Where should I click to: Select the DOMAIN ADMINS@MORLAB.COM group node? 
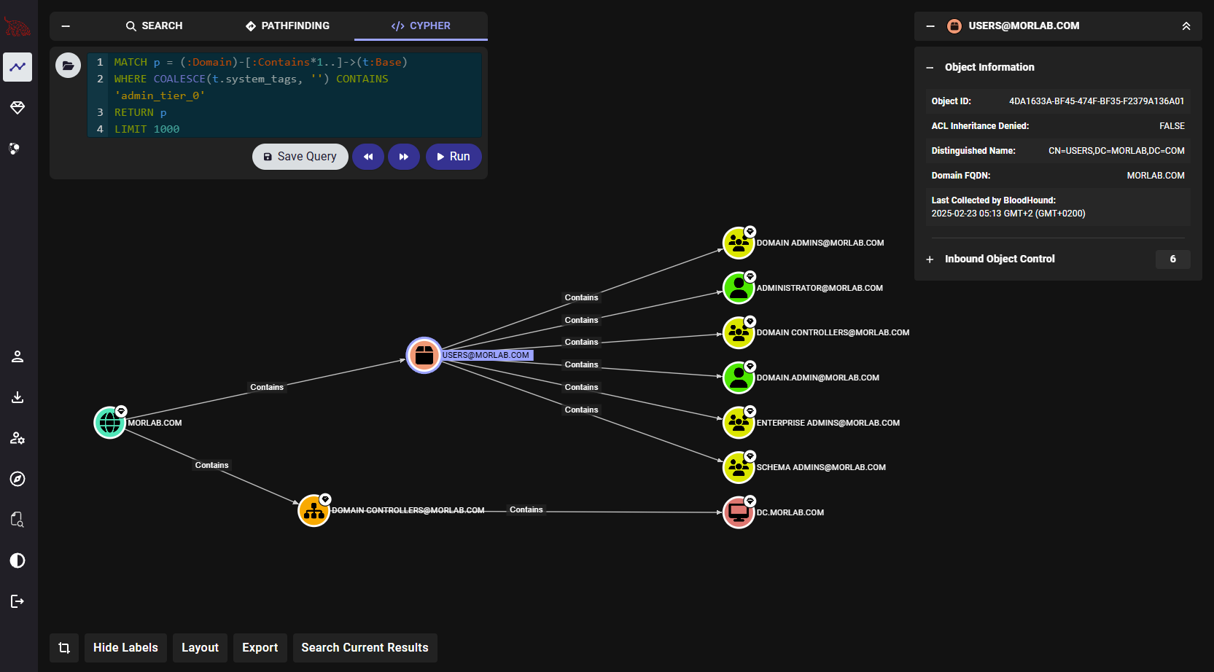click(x=739, y=243)
